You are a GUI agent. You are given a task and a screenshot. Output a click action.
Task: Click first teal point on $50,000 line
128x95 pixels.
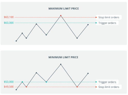pyautogui.click(x=22, y=82)
